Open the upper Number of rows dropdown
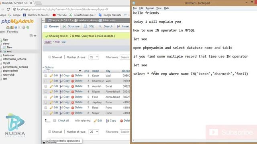The image size is (257, 144). 94,57
